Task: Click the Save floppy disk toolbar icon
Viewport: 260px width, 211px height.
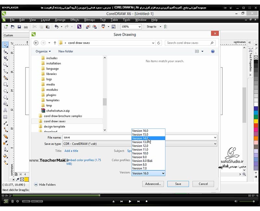Action: tap(19, 27)
